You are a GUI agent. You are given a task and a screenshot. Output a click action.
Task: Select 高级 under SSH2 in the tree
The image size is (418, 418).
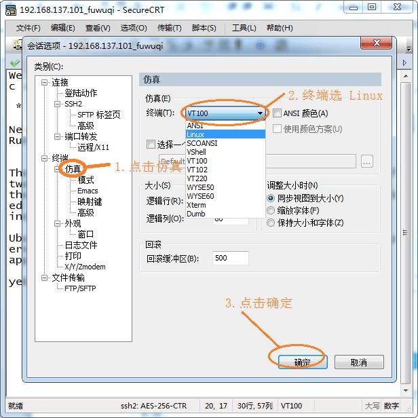[x=85, y=126]
